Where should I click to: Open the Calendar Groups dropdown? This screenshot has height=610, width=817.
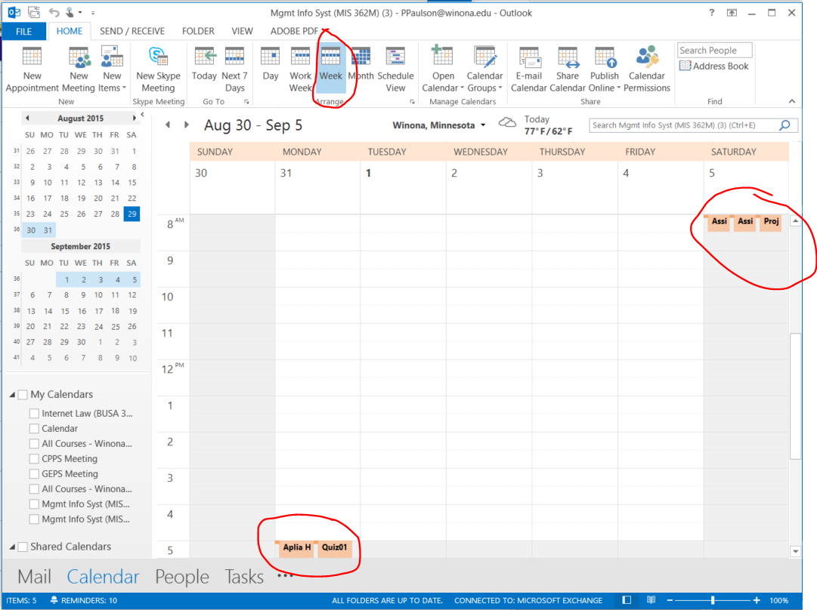(x=484, y=69)
